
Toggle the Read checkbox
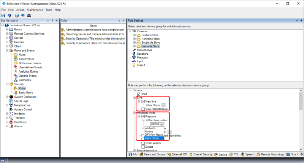tap(139, 94)
